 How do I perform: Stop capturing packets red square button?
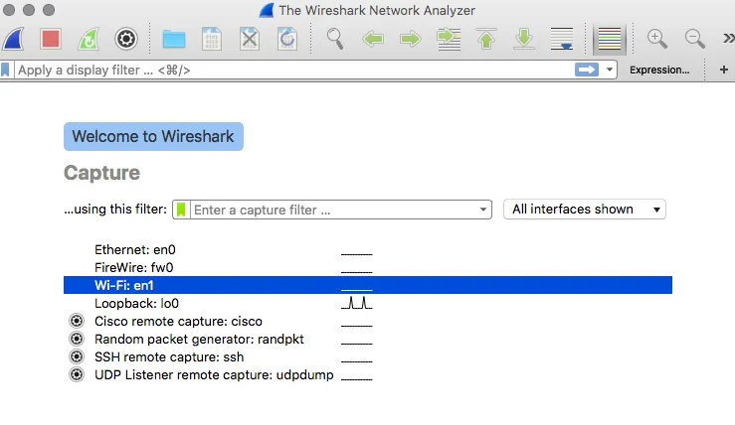pyautogui.click(x=51, y=39)
